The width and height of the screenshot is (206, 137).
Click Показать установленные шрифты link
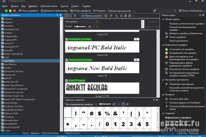tap(186, 24)
